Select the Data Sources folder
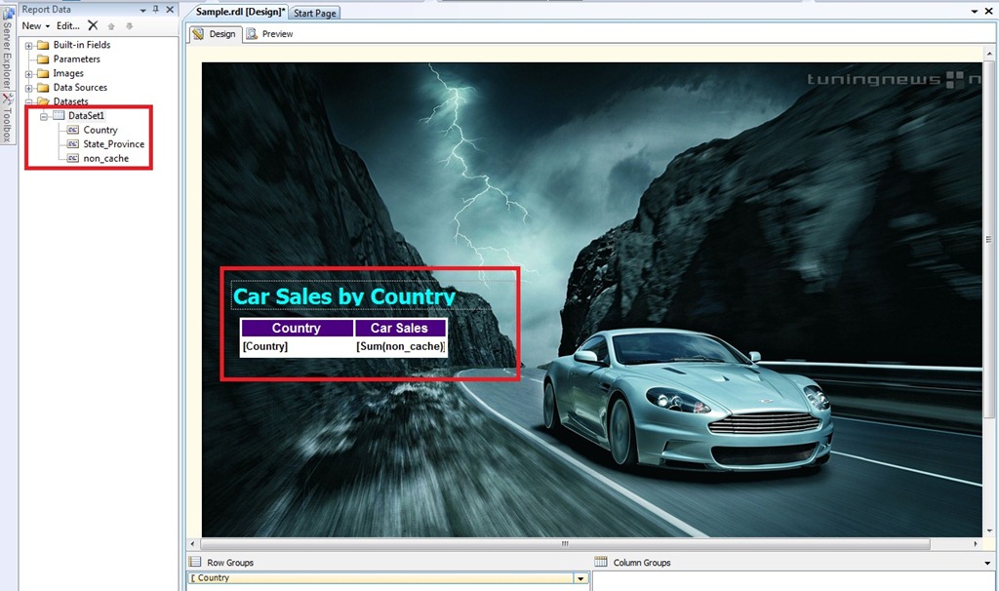Screen dimensions: 999x591 click(x=80, y=87)
